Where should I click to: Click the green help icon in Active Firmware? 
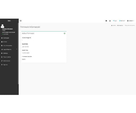64,33
